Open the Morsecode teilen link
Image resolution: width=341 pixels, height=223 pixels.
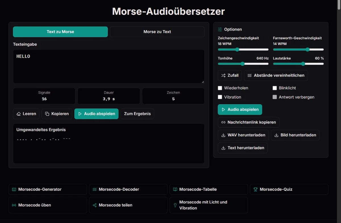pyautogui.click(x=128, y=205)
